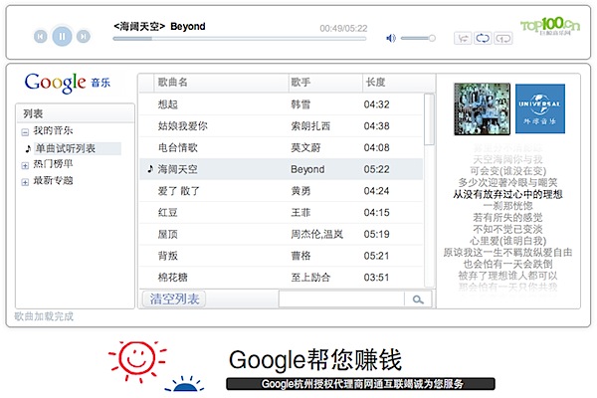Click artist 曹格
This screenshot has height=398, width=597.
pos(300,256)
